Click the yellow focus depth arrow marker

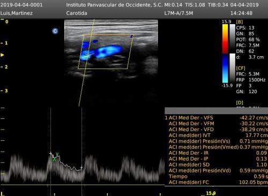click(2, 55)
